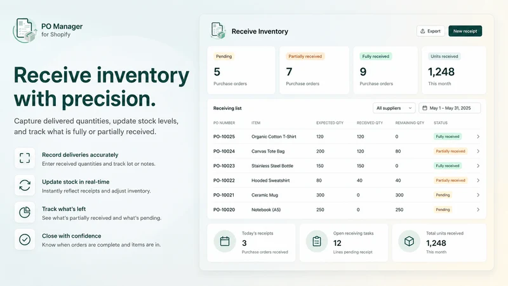This screenshot has height=286, width=508.
Task: Click the Today's receipts calendar icon
Action: 225,242
